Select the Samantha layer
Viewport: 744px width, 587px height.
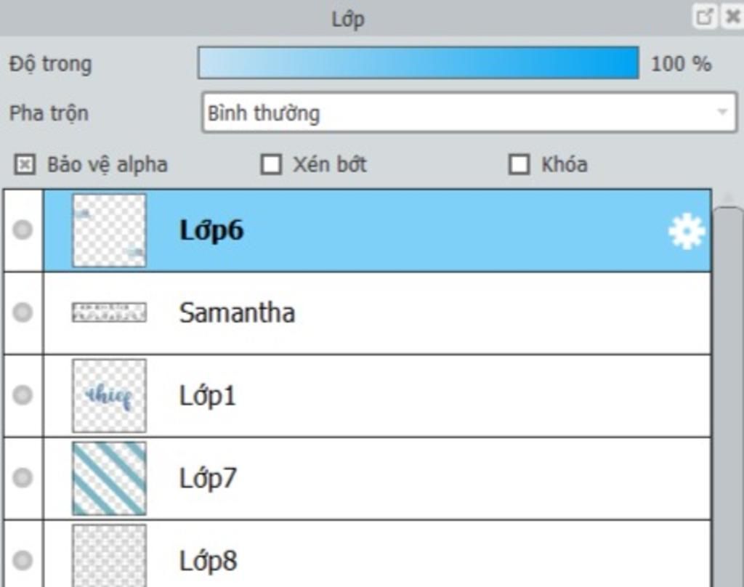click(377, 313)
